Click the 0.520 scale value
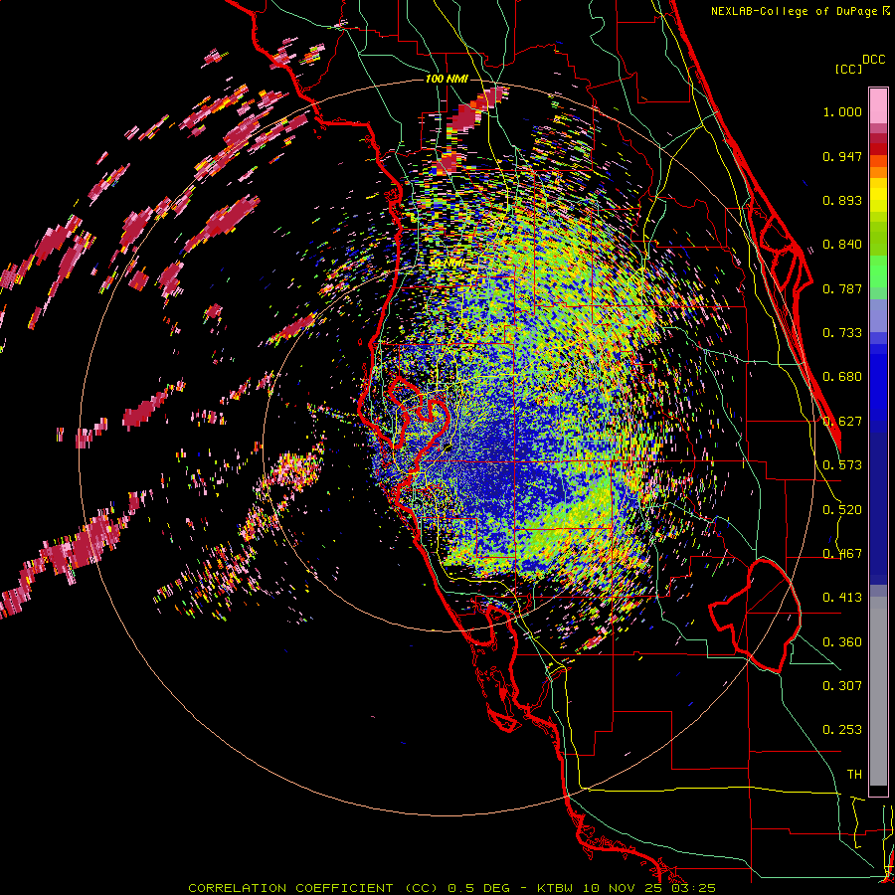Viewport: 895px width, 895px height. [842, 510]
